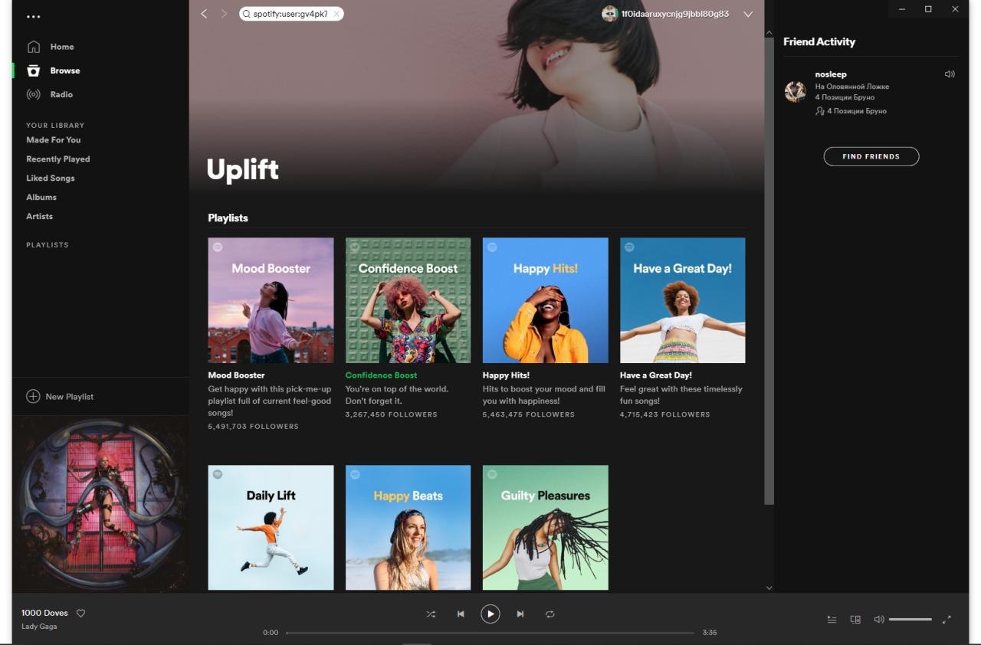The height and width of the screenshot is (645, 981).
Task: Click the plus icon for New Playlist
Action: (x=33, y=396)
